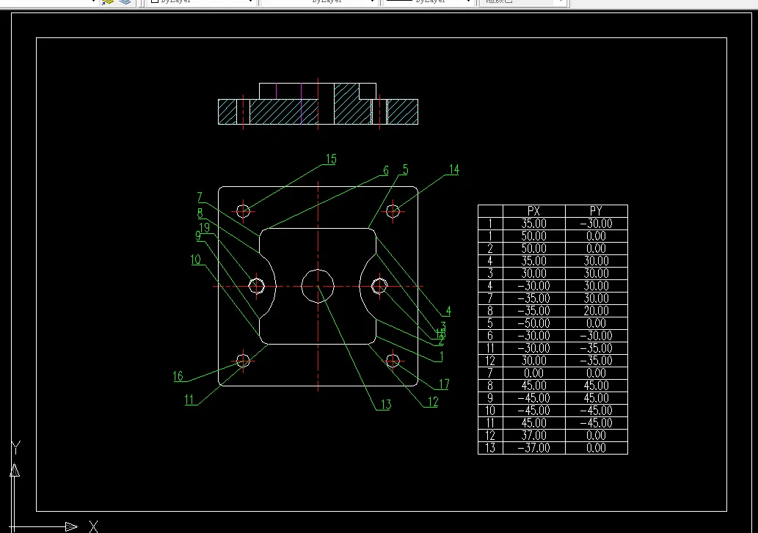Pick green leader label 4 in the drawing
The image size is (758, 533).
(x=448, y=311)
